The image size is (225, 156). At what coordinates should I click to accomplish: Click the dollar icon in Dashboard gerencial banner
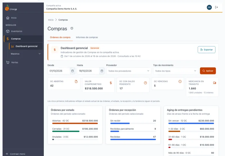pyautogui.click(x=55, y=49)
